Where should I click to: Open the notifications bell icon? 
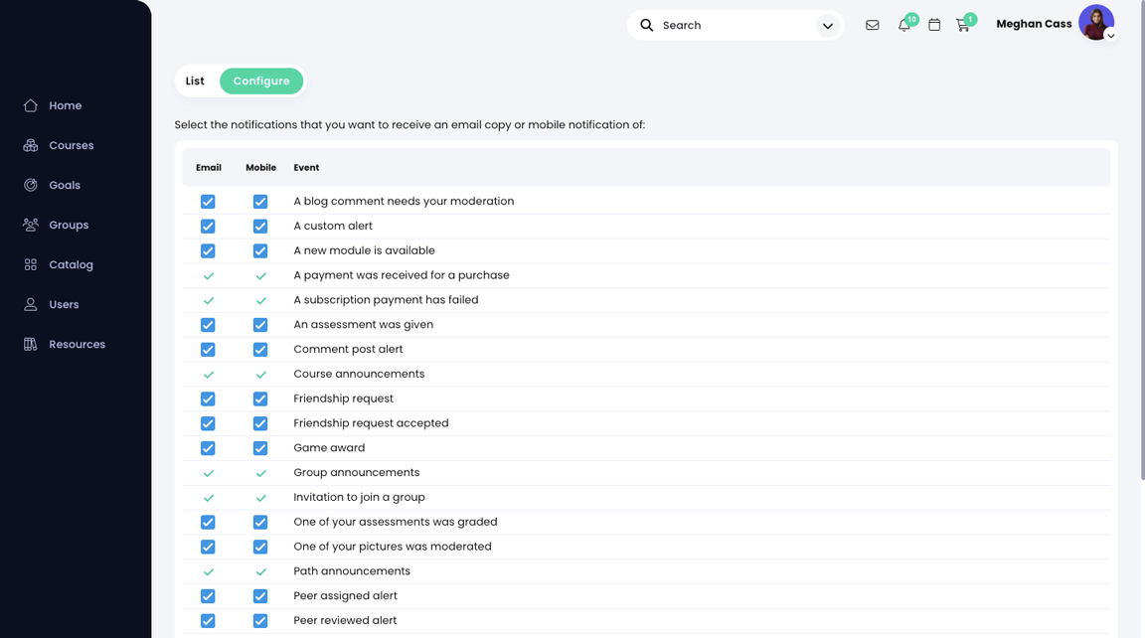coord(902,25)
